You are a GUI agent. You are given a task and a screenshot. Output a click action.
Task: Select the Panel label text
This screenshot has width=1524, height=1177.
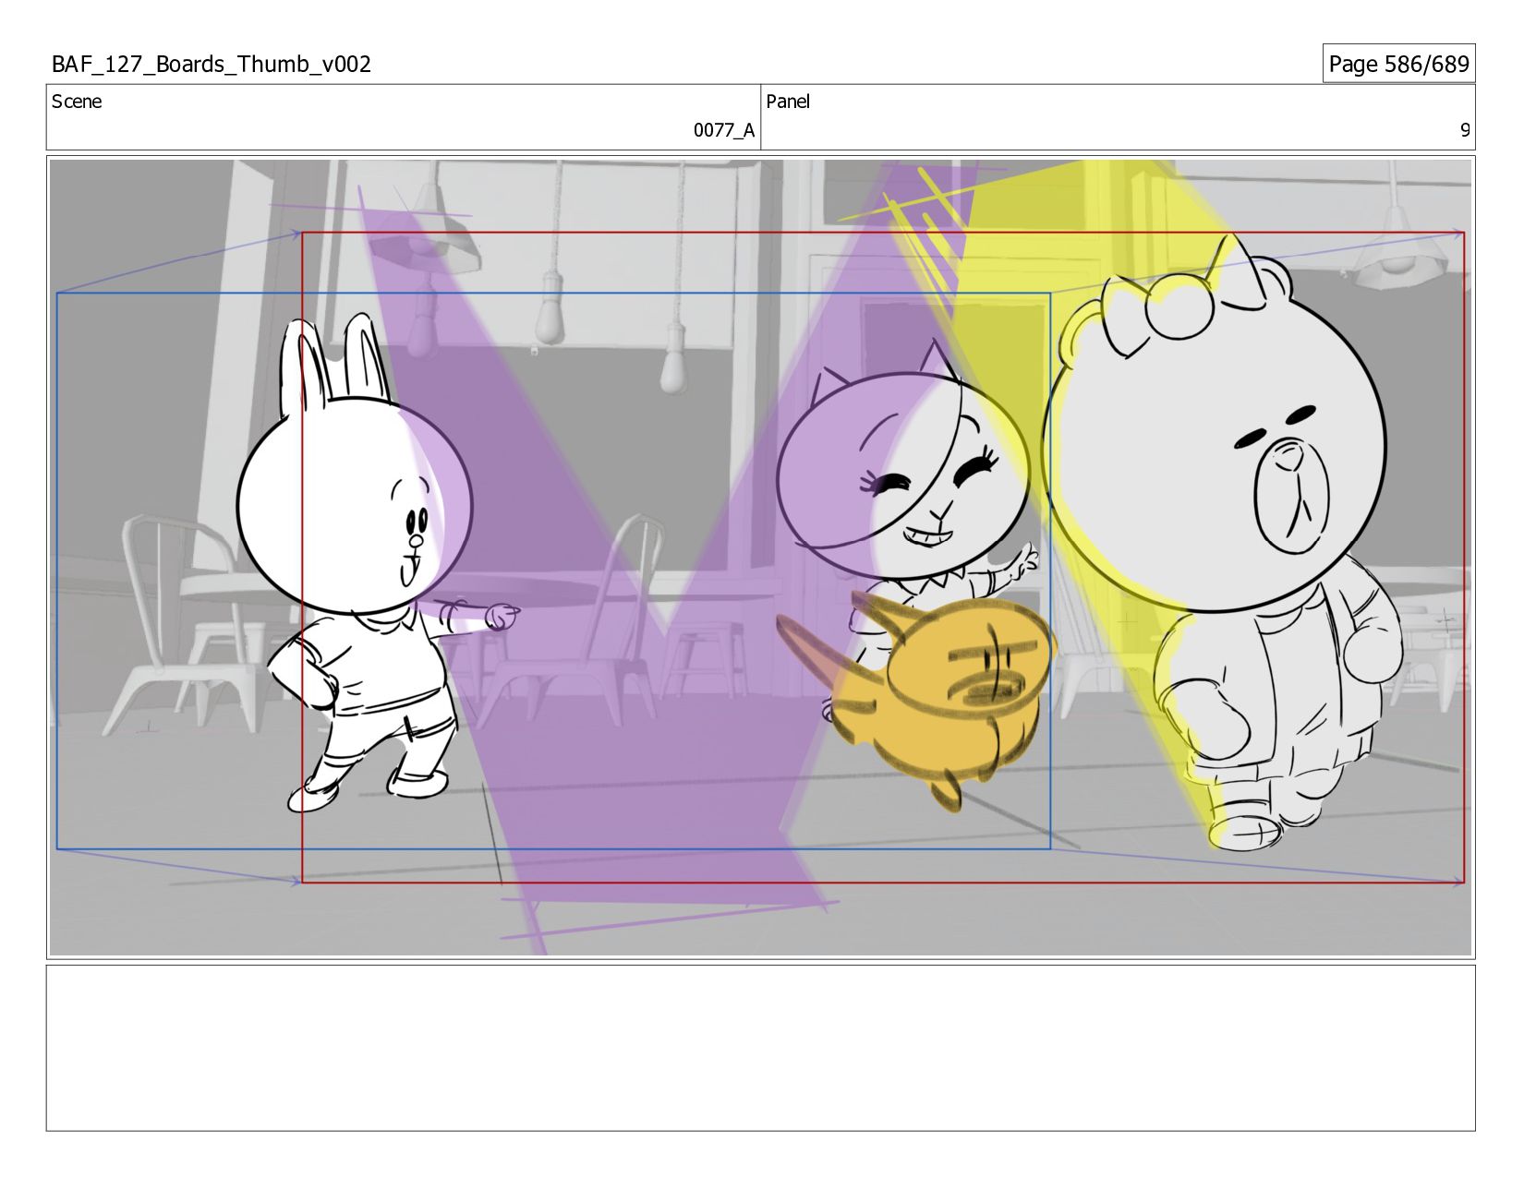tap(788, 102)
